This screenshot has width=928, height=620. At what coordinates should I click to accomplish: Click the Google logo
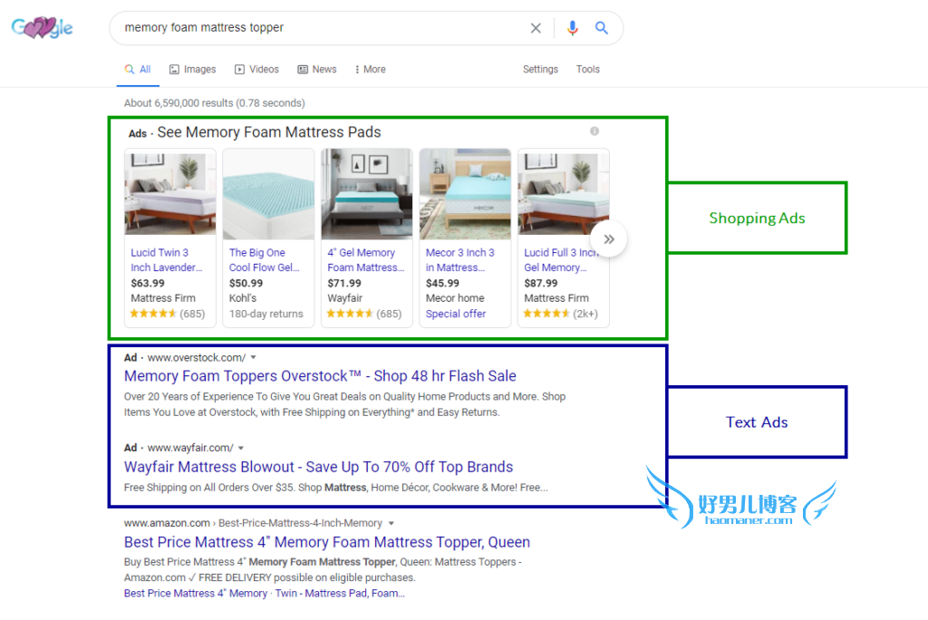pos(42,27)
